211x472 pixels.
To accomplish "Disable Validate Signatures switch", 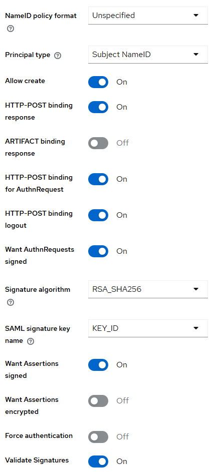I will pos(98,461).
